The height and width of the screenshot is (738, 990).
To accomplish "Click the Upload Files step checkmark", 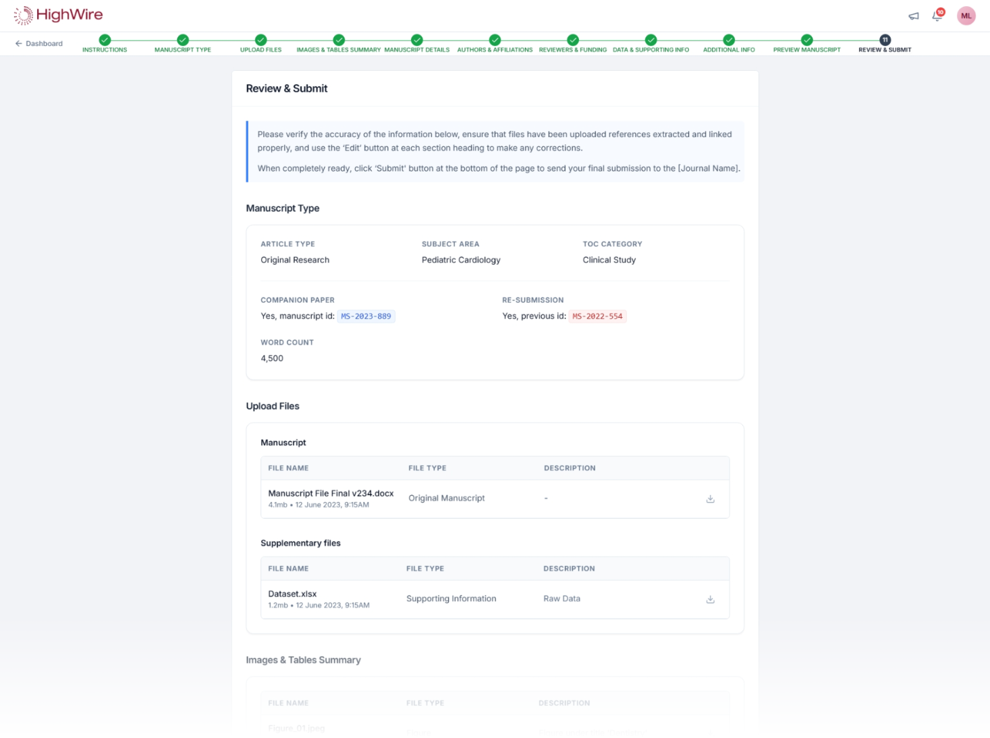I will (260, 40).
